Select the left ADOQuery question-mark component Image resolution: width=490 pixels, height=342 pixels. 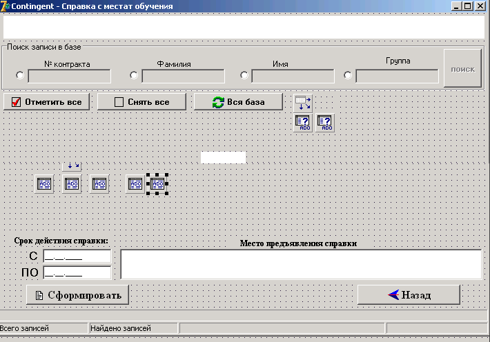[x=303, y=123]
